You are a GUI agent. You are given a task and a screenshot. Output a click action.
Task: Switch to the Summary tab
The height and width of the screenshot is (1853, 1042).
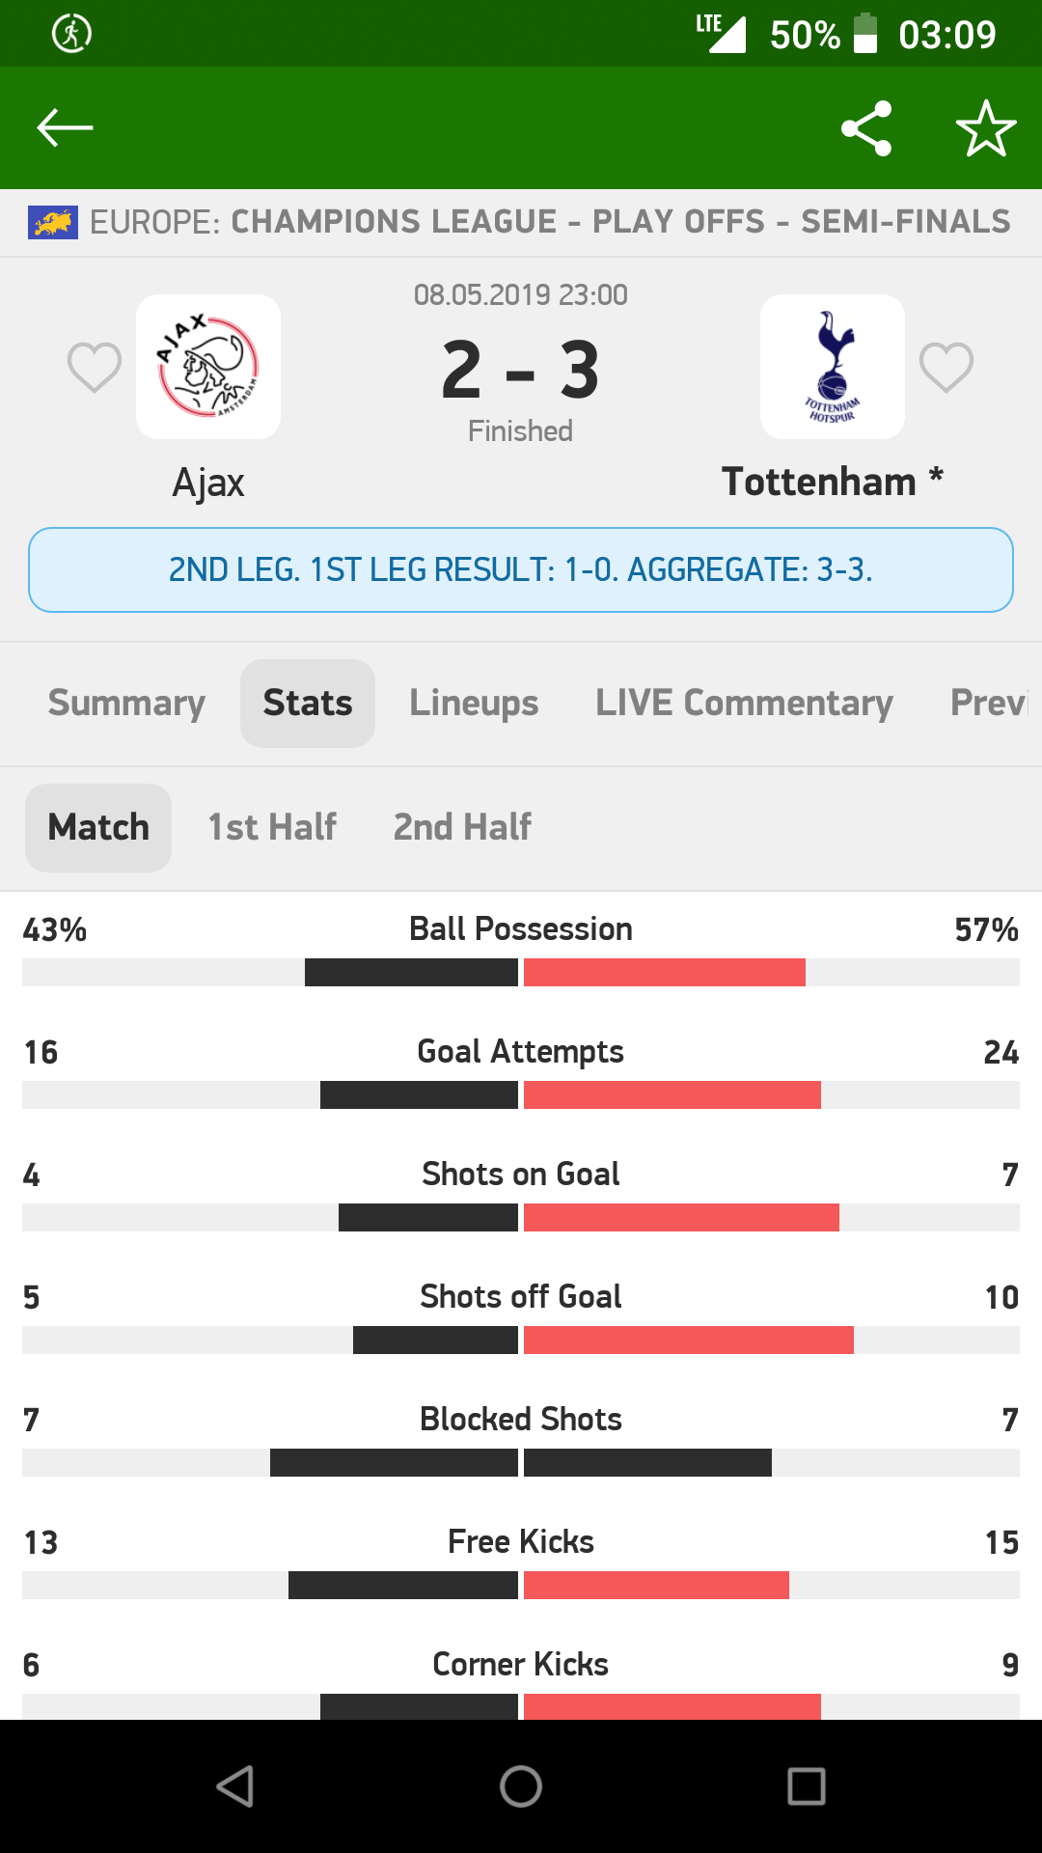pyautogui.click(x=126, y=703)
